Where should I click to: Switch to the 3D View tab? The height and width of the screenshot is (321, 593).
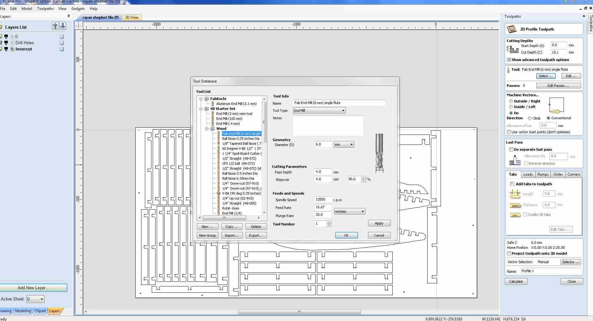[132, 17]
